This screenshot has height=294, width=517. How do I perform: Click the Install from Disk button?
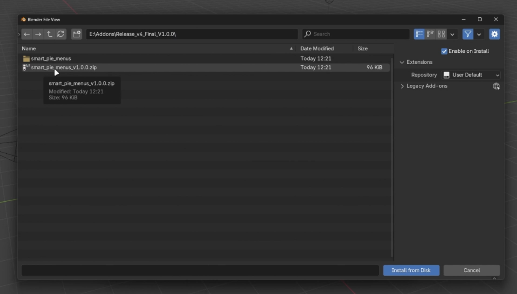(x=411, y=270)
